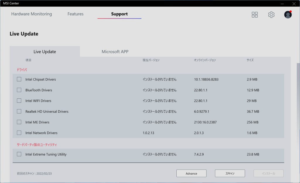Click the Live Update page heading
Viewport: 300px width, 183px height.
pos(24,34)
